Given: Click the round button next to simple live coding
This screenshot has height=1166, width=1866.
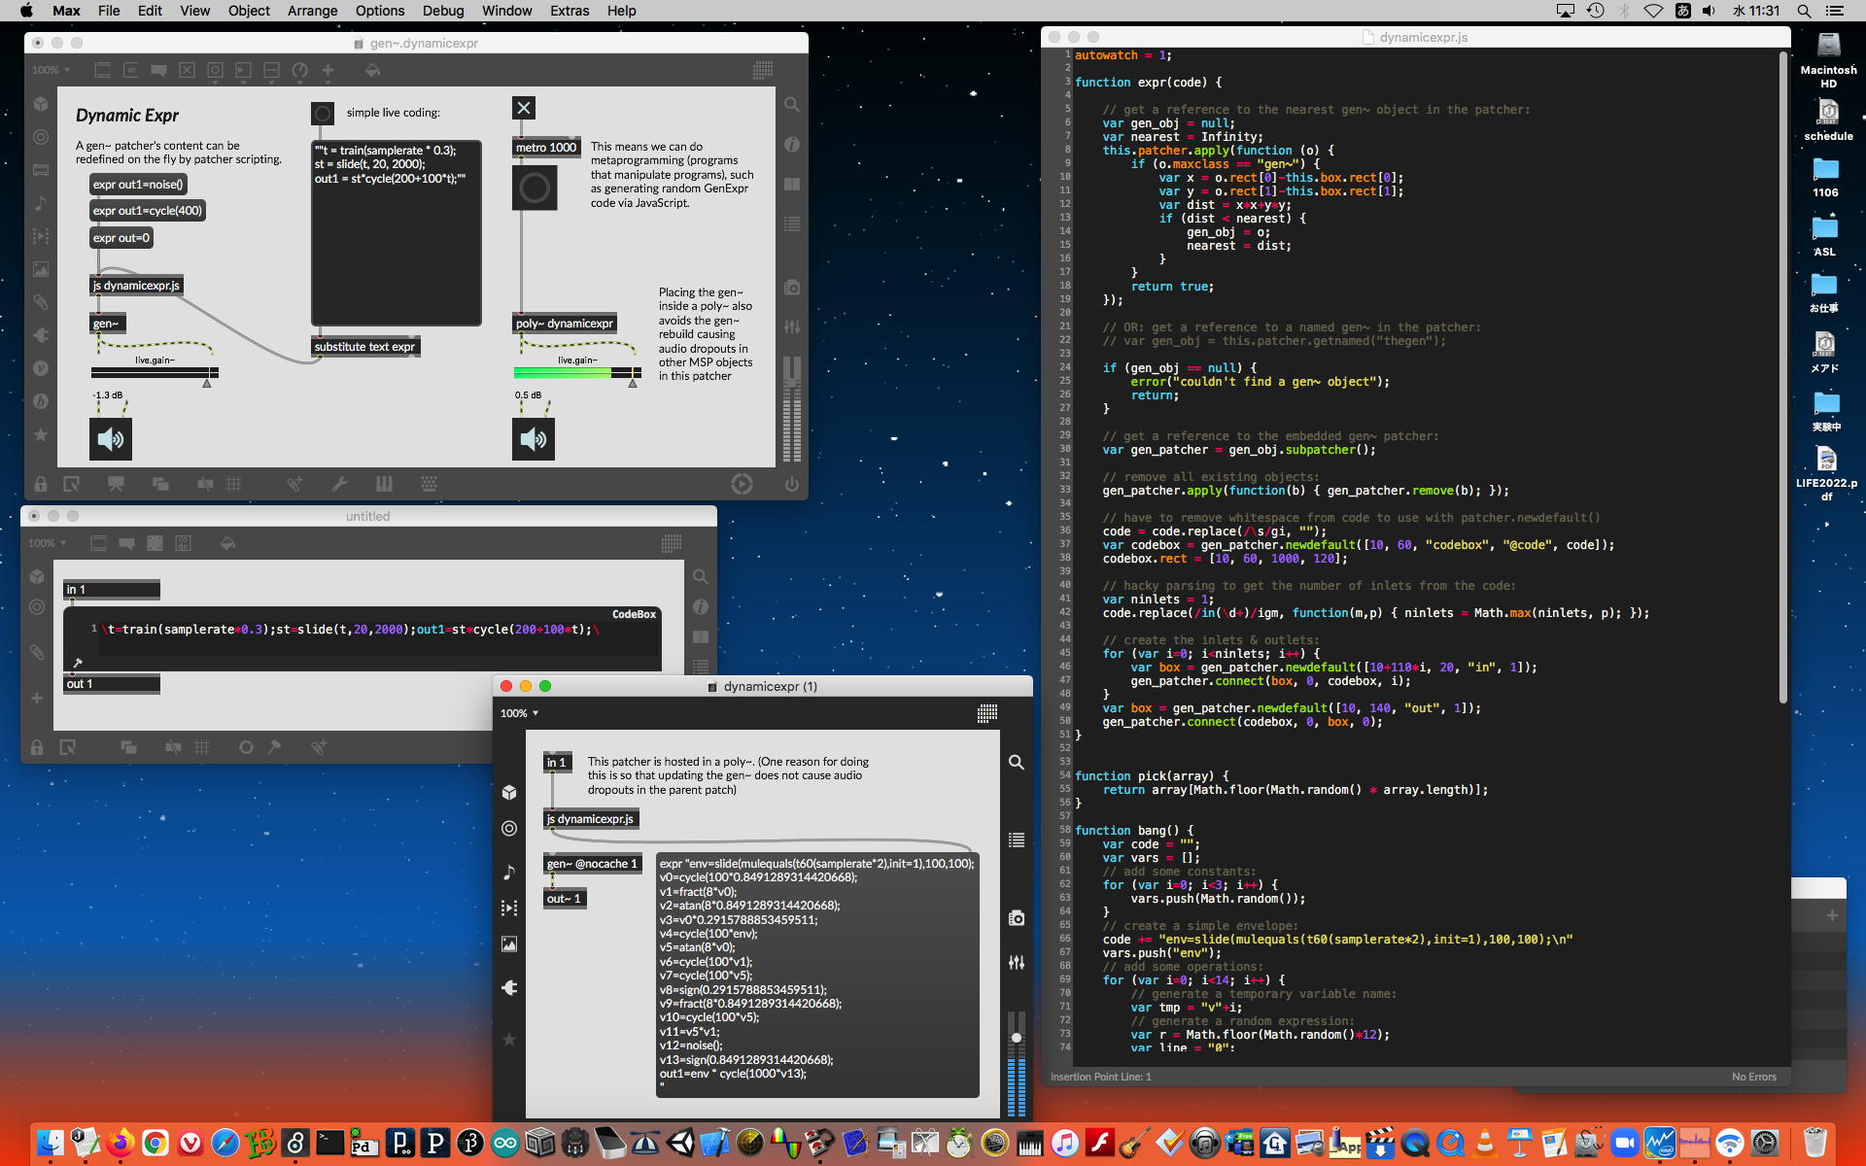Looking at the screenshot, I should click(x=323, y=114).
